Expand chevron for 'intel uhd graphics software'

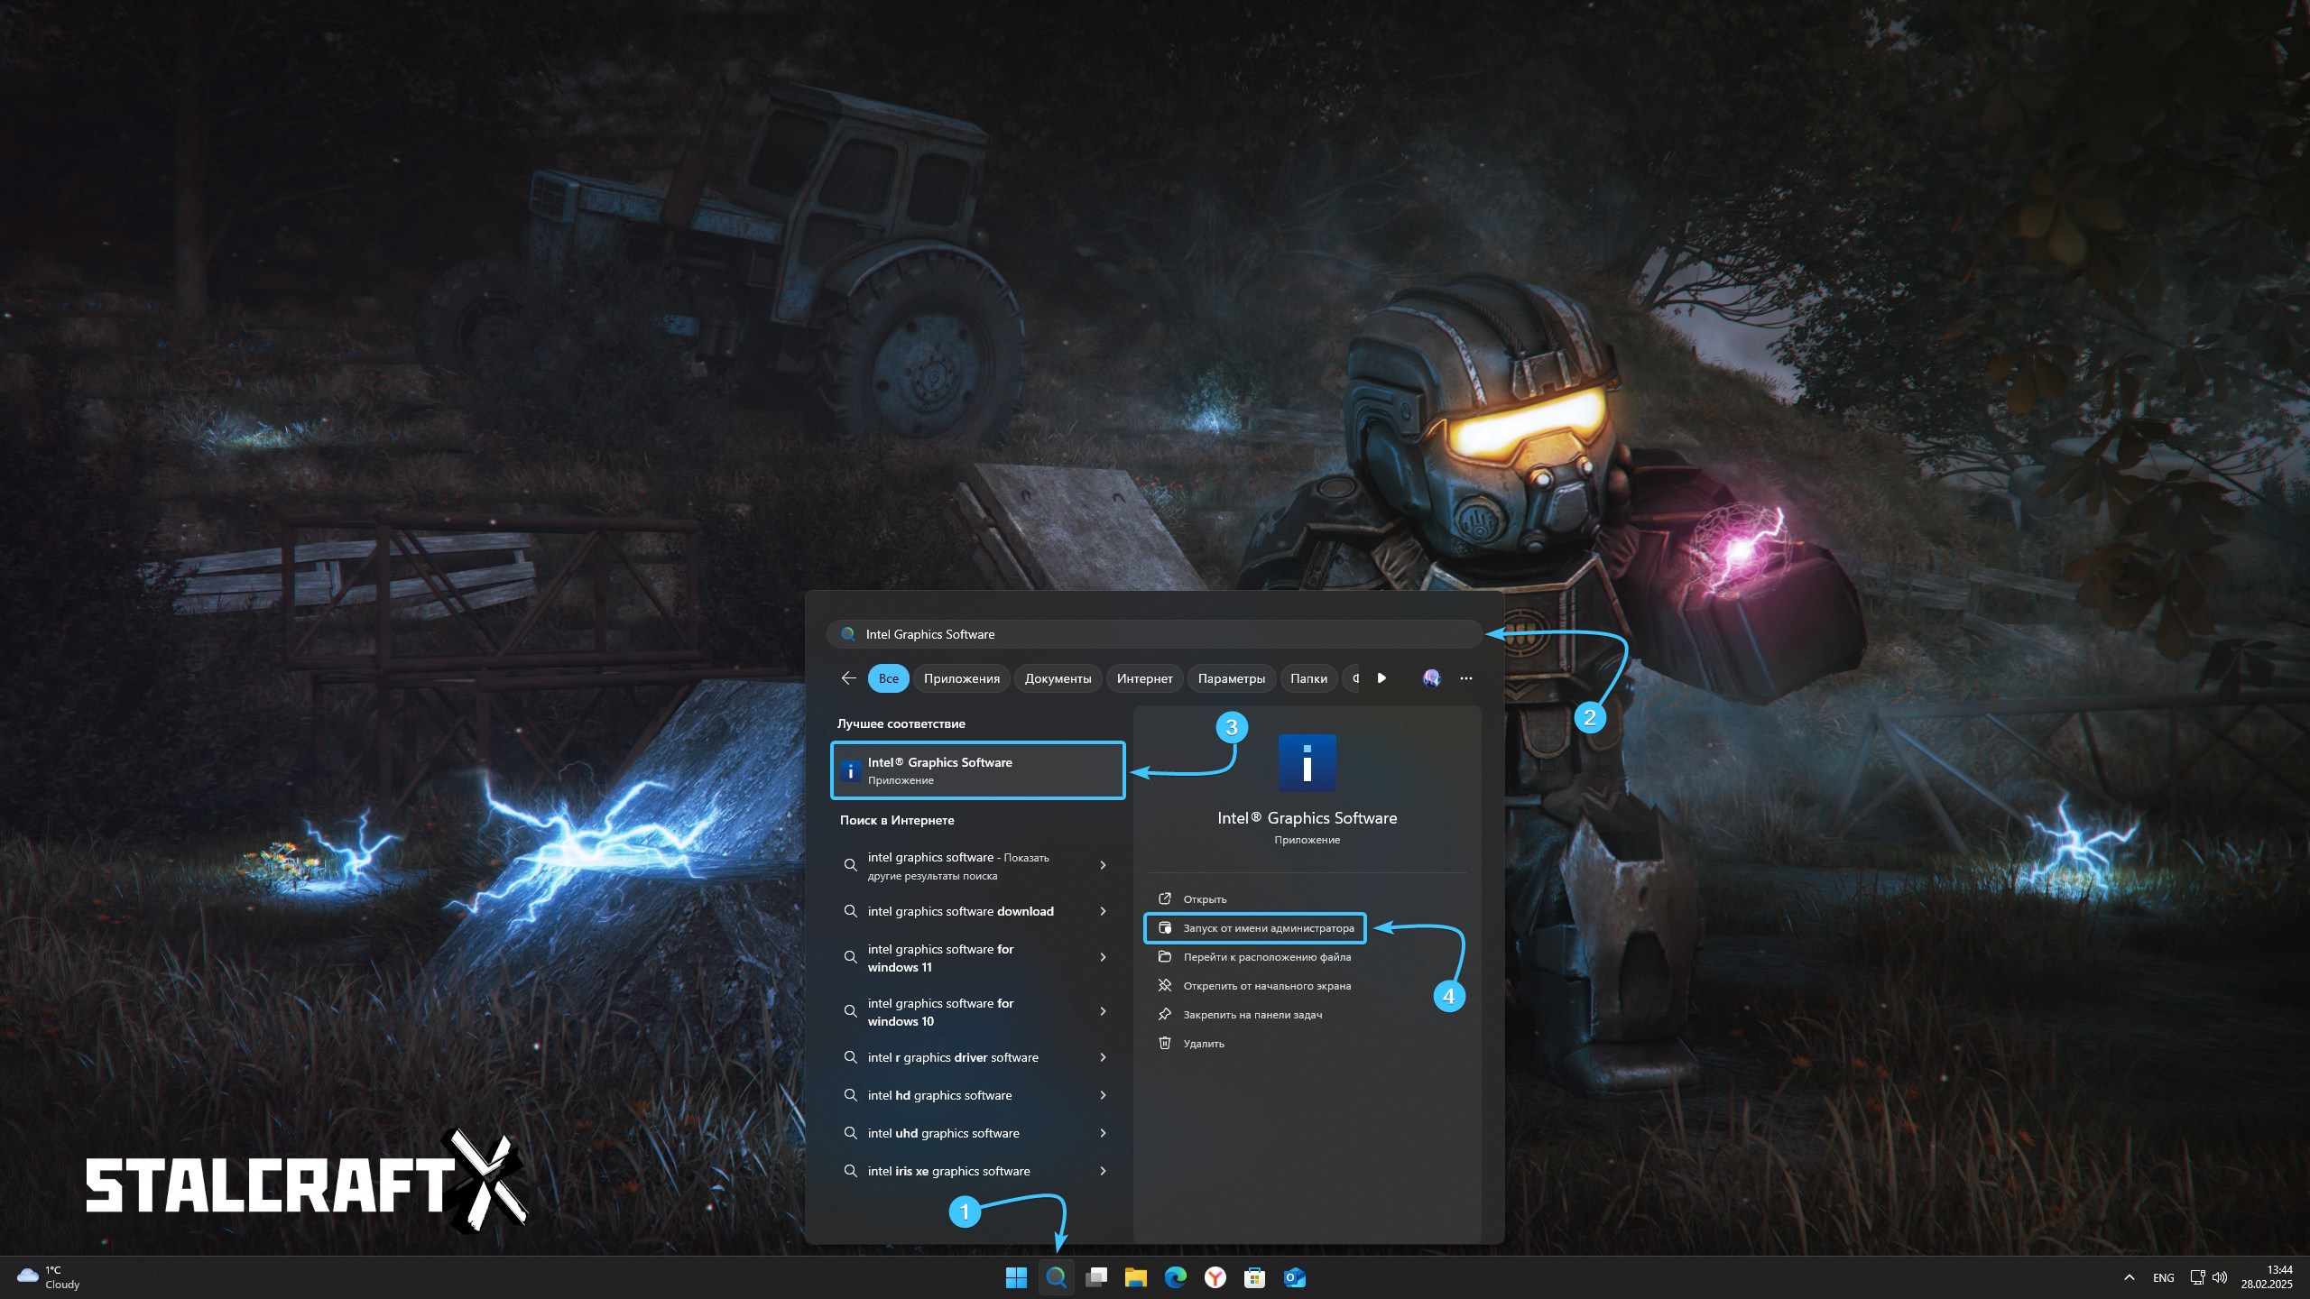point(1103,1133)
